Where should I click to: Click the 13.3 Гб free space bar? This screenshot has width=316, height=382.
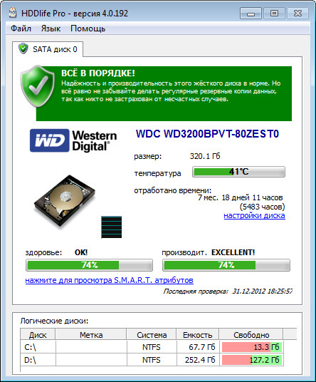(x=252, y=347)
